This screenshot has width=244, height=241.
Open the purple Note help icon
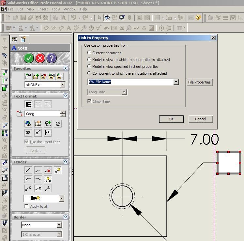pos(52,58)
